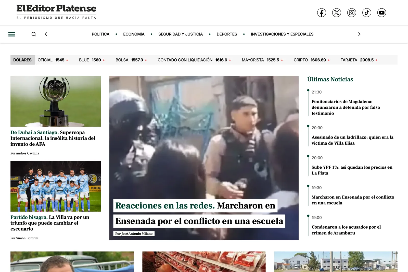Screen dimensions: 408x272
Task: Open the Economía section
Action: pos(134,34)
